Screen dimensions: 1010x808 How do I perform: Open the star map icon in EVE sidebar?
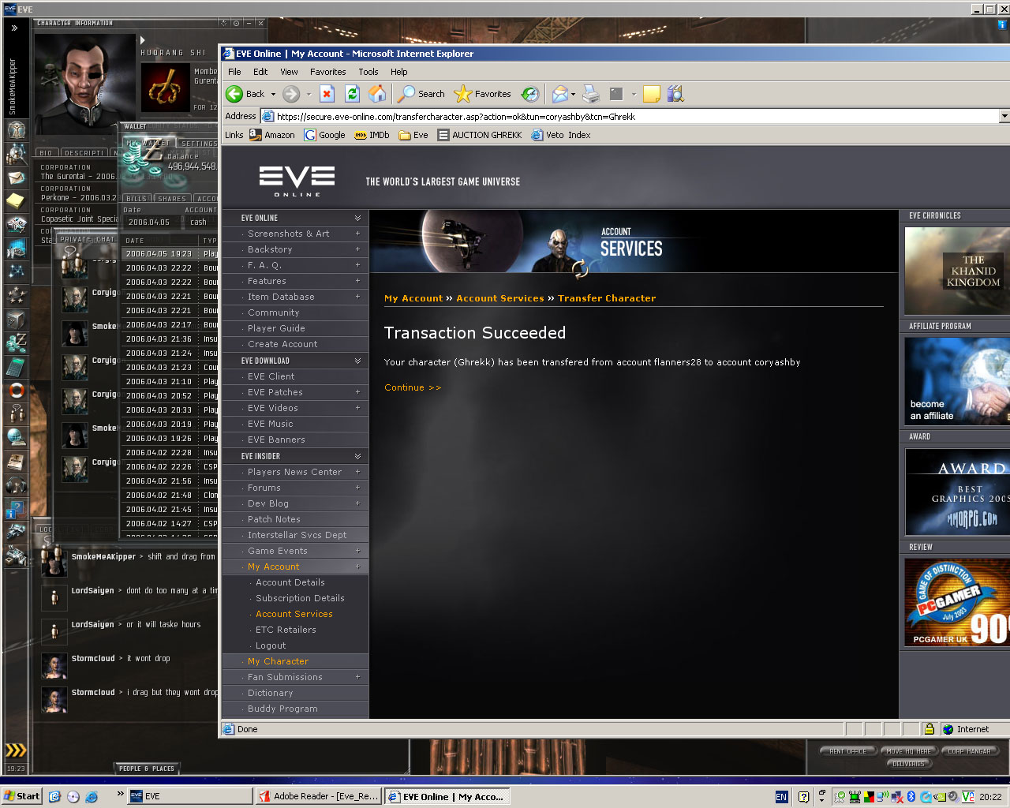tap(16, 271)
